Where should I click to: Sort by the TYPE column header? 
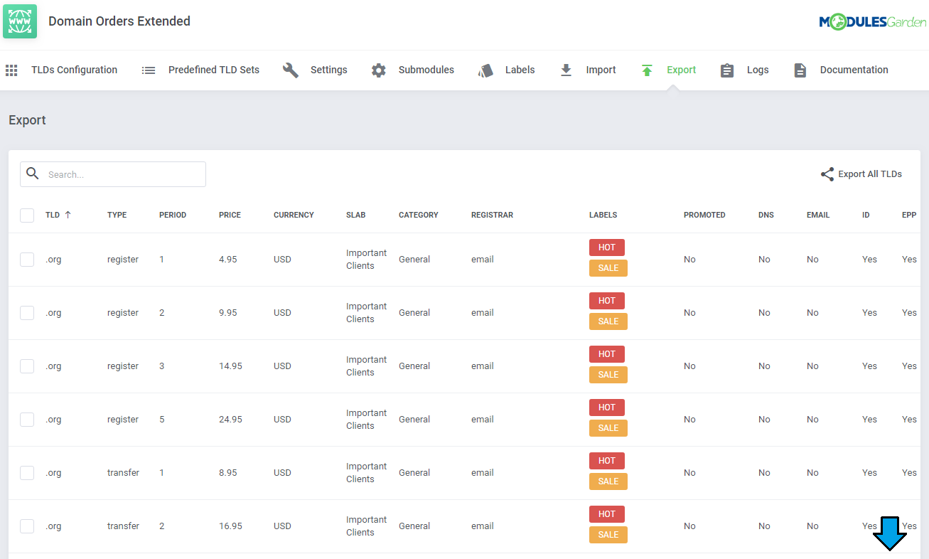117,215
